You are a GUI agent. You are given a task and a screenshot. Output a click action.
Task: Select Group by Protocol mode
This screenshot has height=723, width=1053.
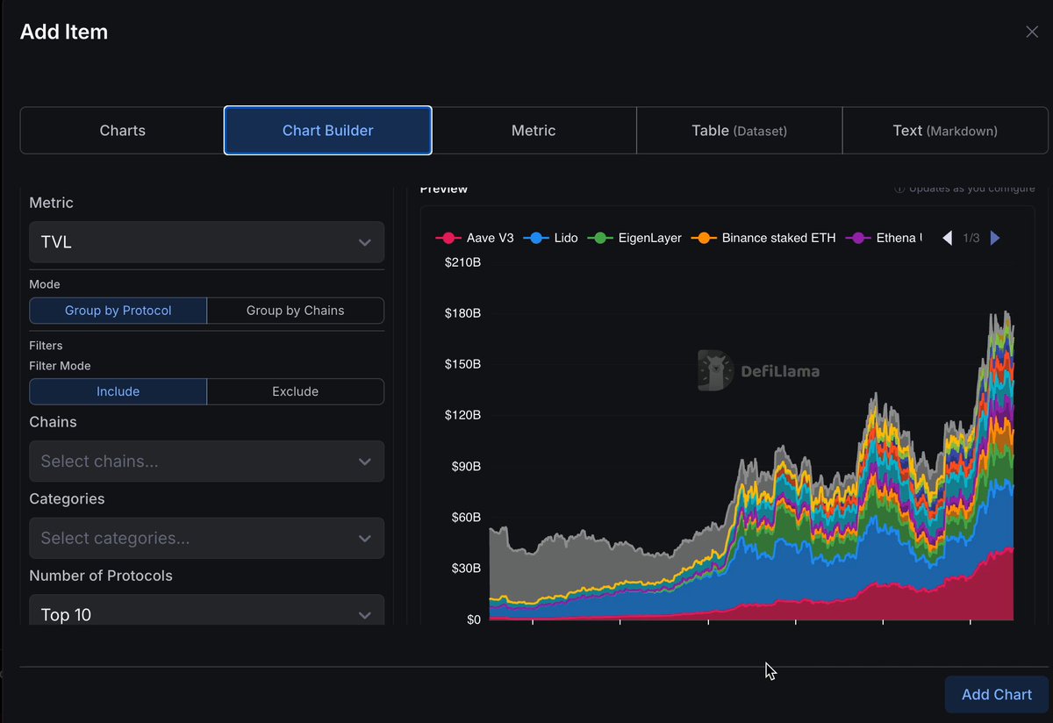point(118,311)
